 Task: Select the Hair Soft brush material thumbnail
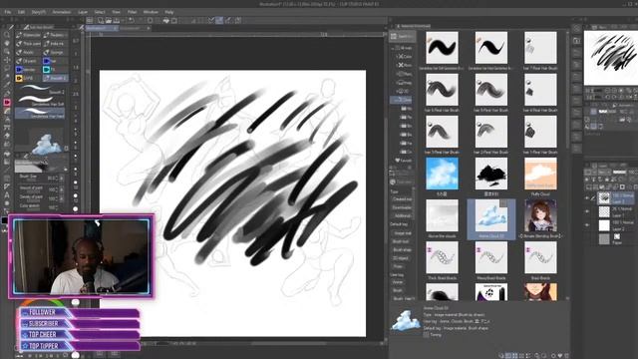(x=442, y=48)
